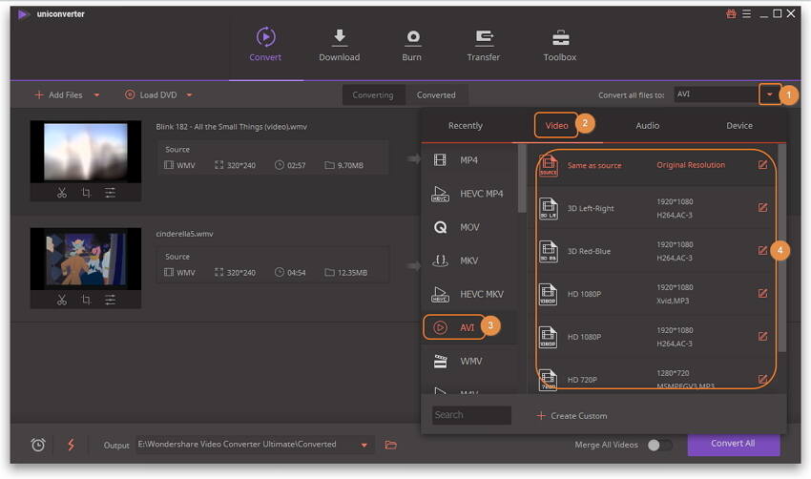
Task: Click the cinderella5.wmv thumbnail
Action: pyautogui.click(x=86, y=259)
